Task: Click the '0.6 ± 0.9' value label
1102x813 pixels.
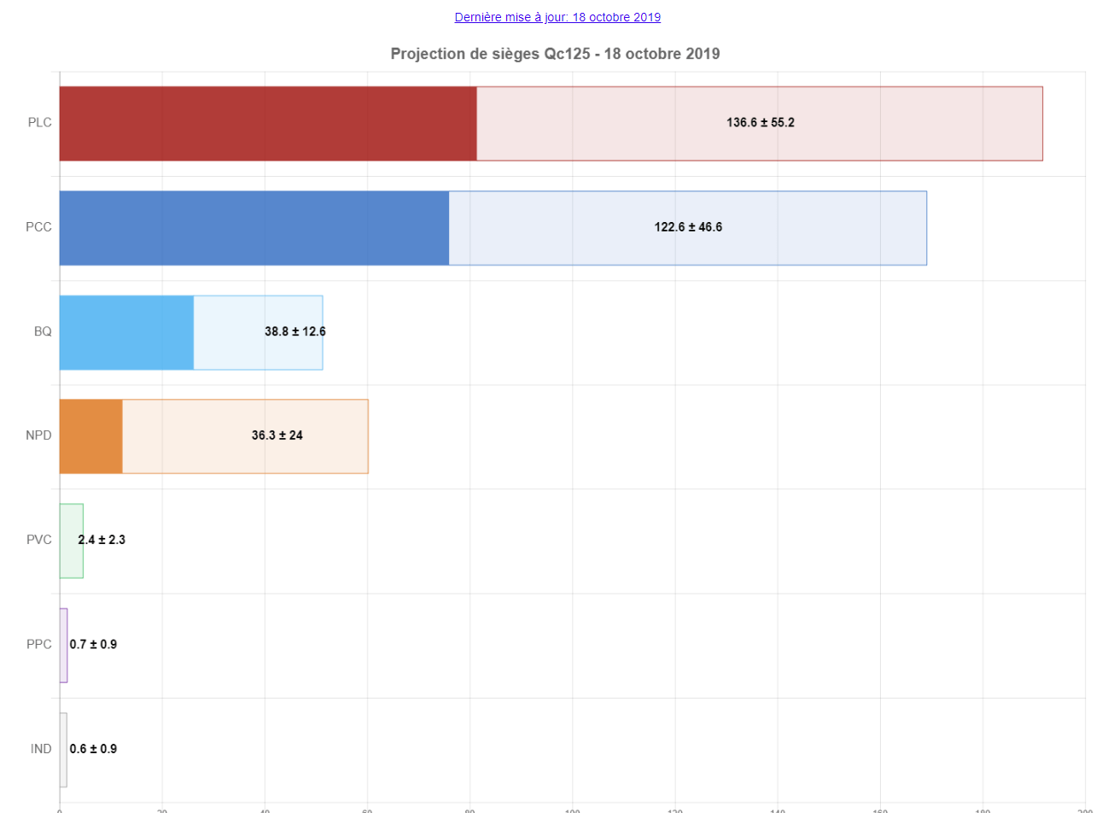Action: (93, 749)
